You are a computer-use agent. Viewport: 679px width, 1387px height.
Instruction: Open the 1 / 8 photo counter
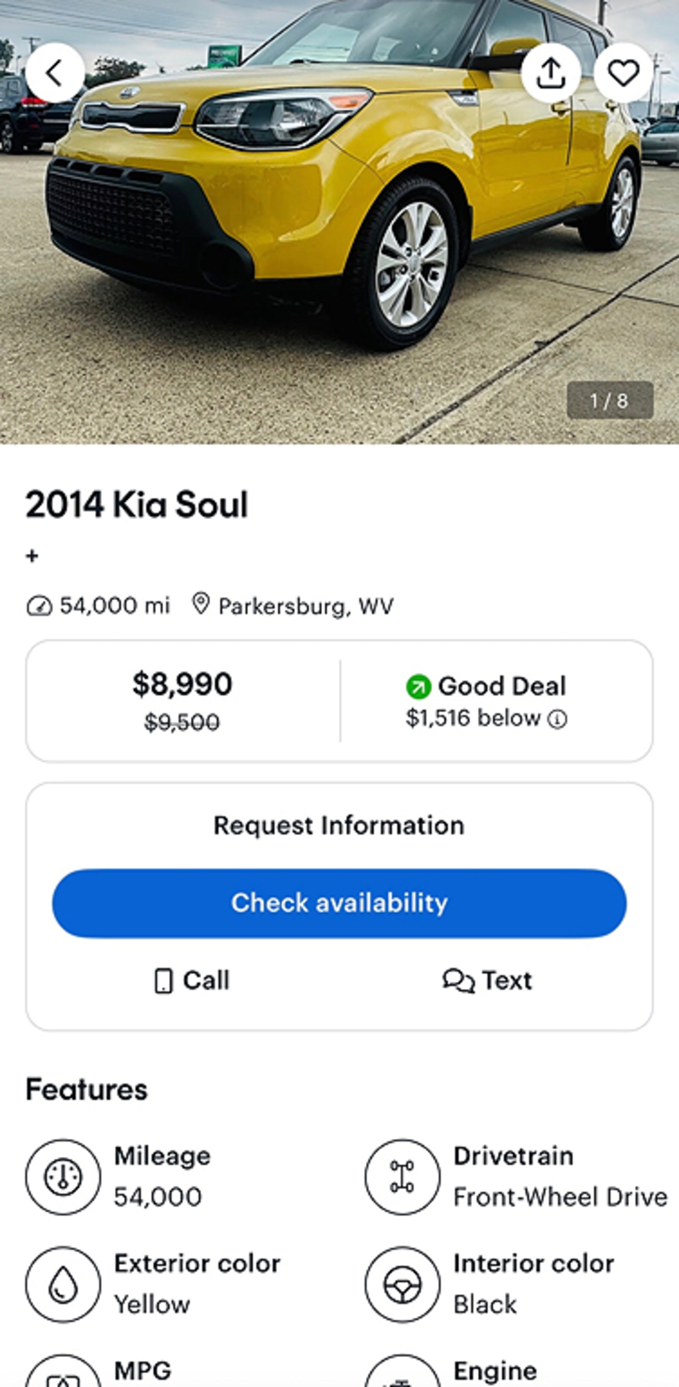point(609,400)
